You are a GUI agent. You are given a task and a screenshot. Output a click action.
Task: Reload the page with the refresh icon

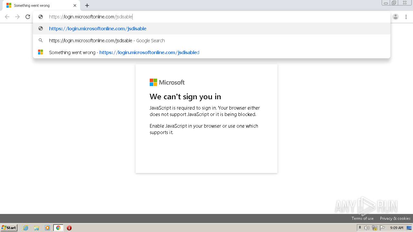point(28,17)
